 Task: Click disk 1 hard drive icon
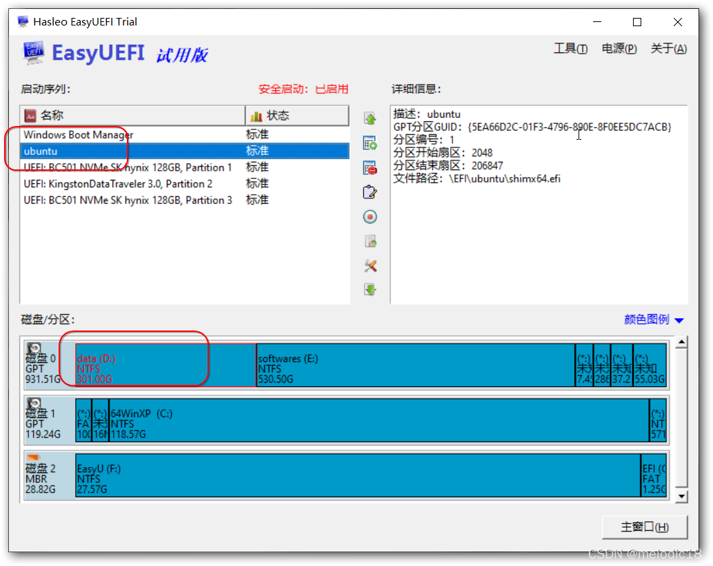coord(34,404)
